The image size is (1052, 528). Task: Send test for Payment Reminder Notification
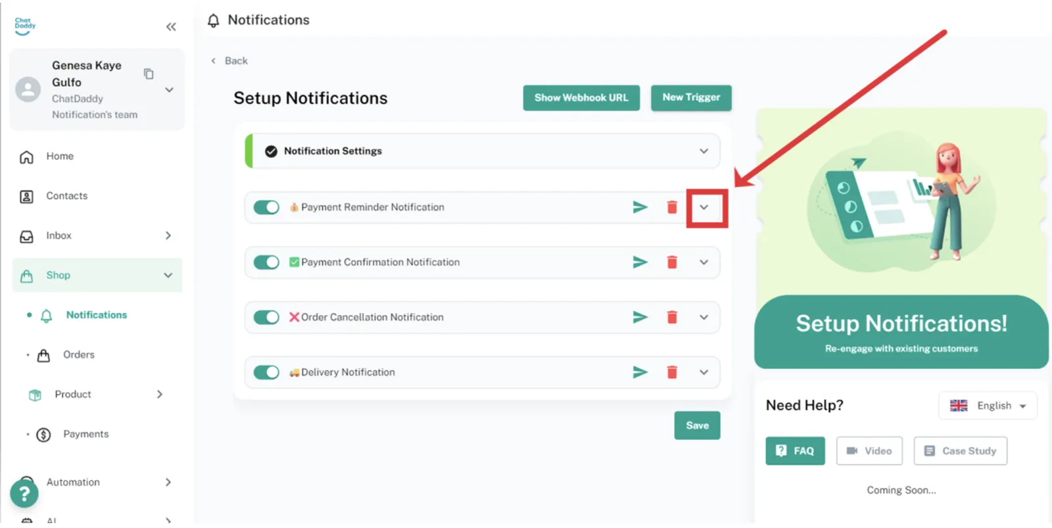pos(640,207)
